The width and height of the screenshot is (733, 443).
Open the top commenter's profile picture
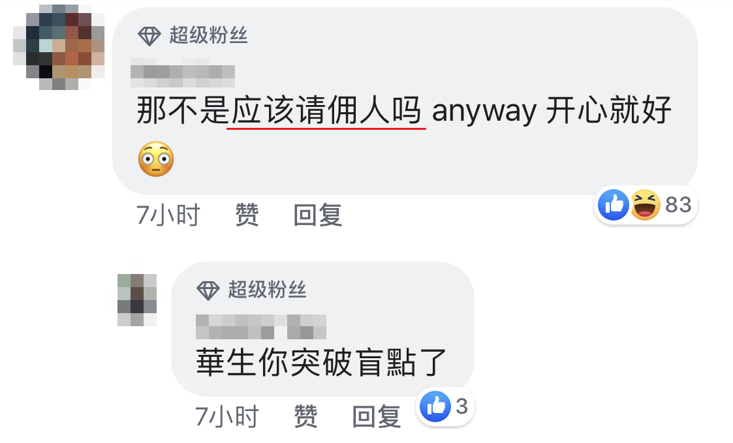tap(59, 47)
